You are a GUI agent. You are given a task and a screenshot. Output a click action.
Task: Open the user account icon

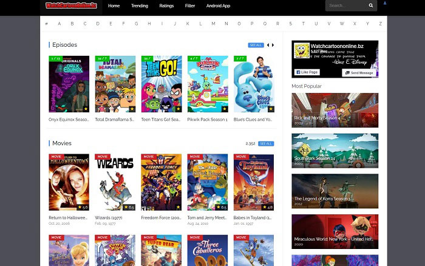(x=385, y=4)
